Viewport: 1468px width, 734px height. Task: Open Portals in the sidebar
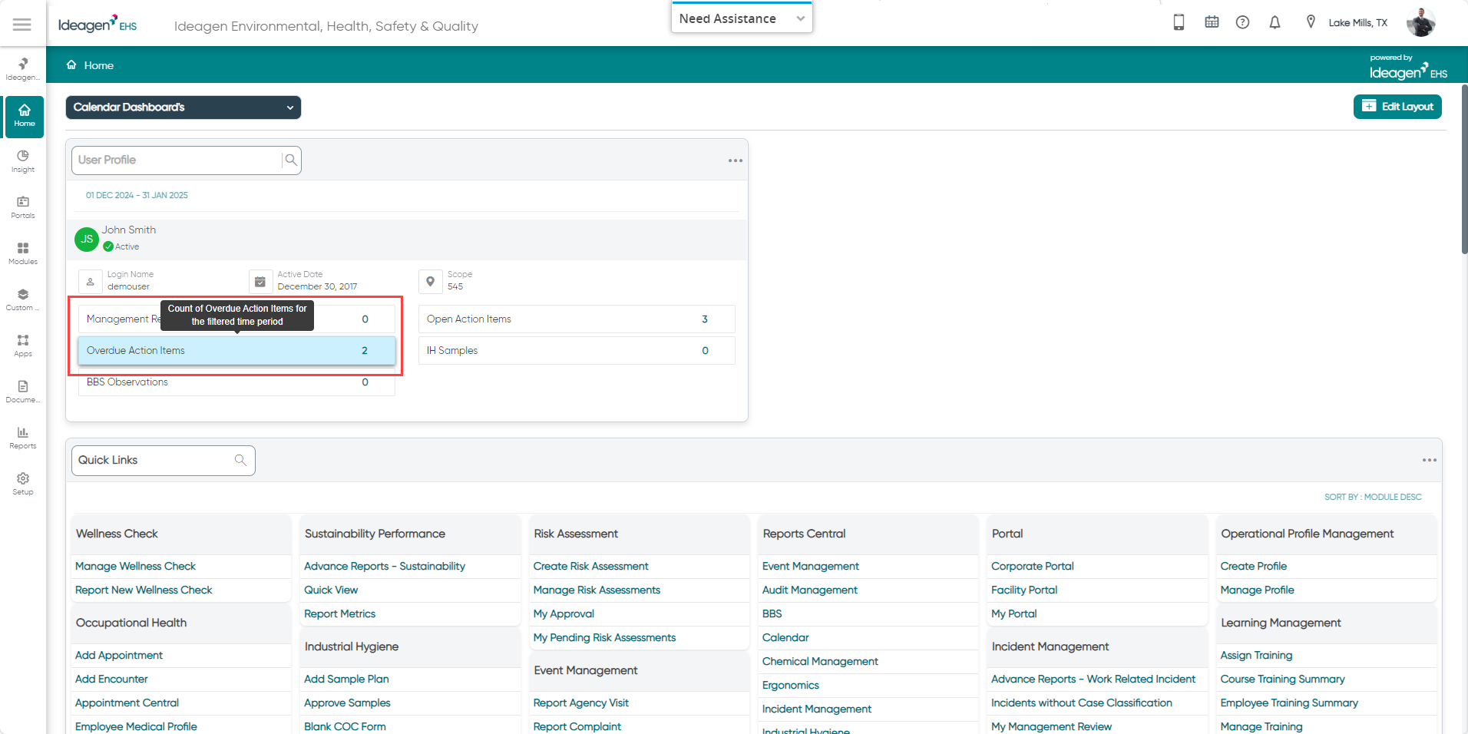pyautogui.click(x=23, y=207)
